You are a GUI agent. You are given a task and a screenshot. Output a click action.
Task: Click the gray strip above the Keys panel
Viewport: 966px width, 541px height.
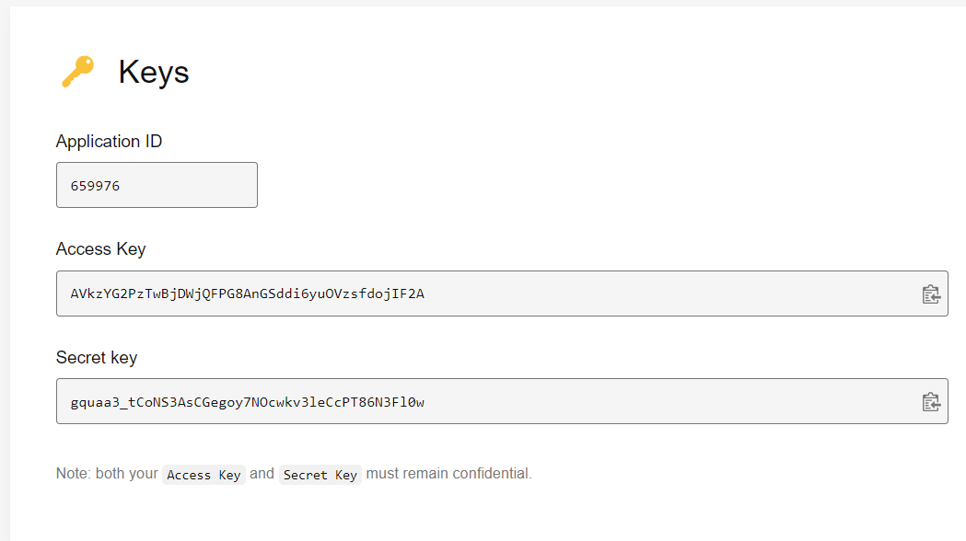pyautogui.click(x=483, y=3)
